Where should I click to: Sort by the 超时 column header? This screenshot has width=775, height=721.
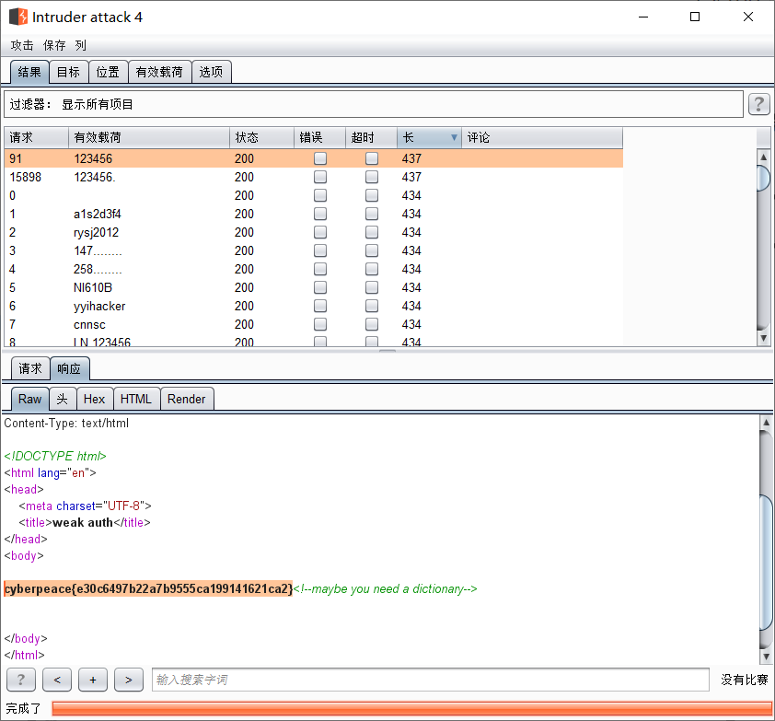(371, 137)
